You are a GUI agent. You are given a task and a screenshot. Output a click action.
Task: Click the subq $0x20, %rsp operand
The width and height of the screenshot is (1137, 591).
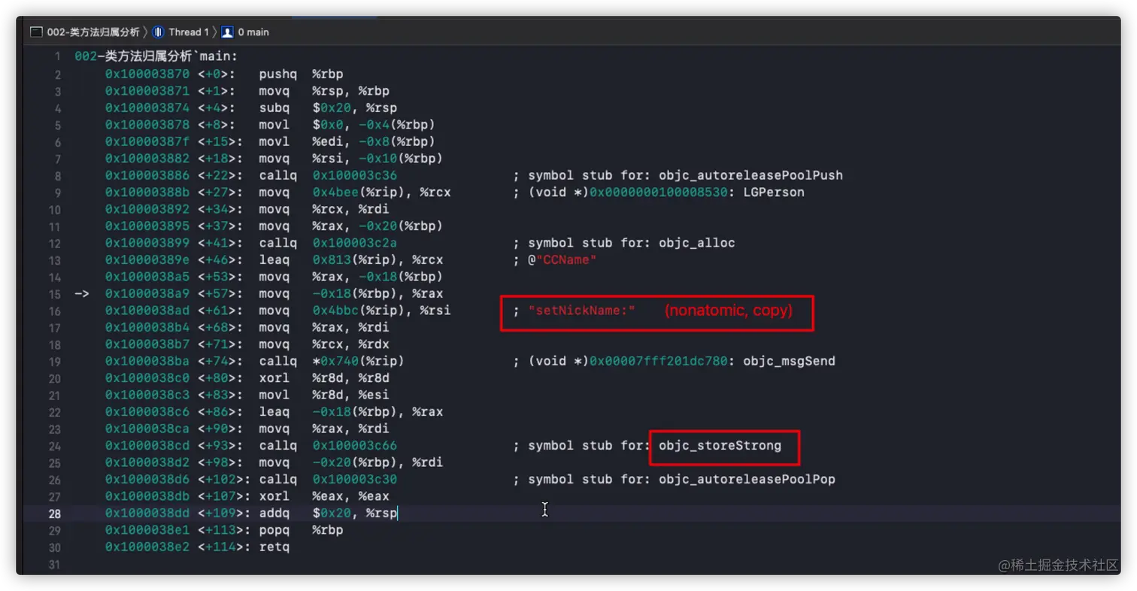tap(355, 108)
